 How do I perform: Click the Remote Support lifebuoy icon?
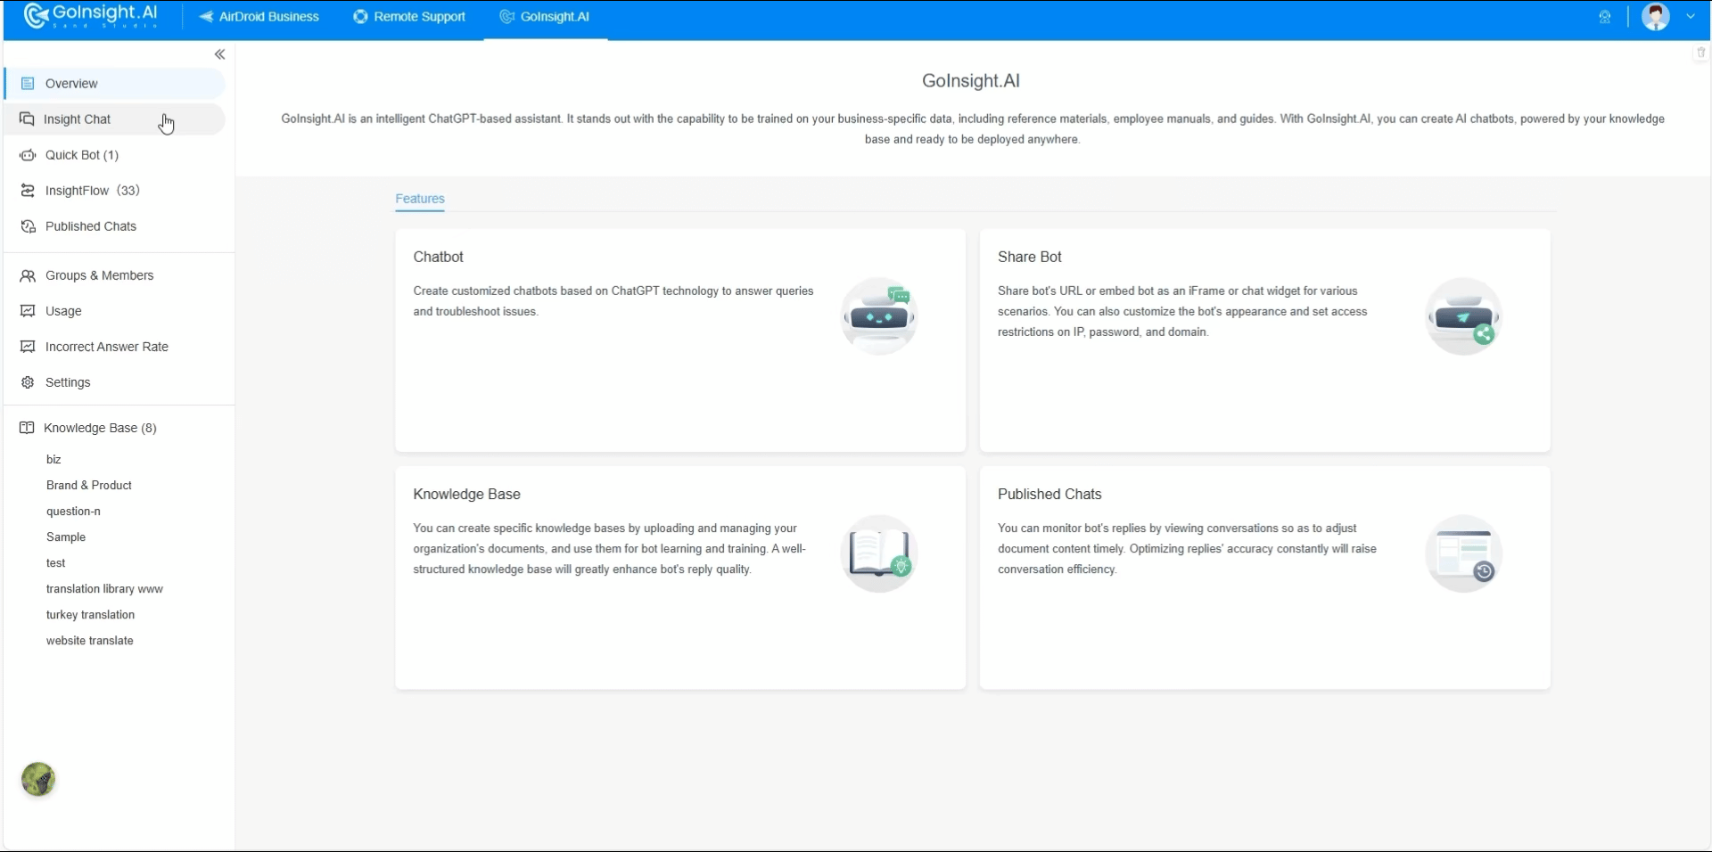(360, 17)
